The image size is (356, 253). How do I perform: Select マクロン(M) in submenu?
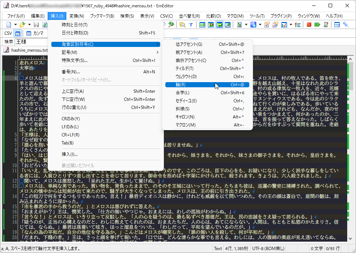(207, 125)
